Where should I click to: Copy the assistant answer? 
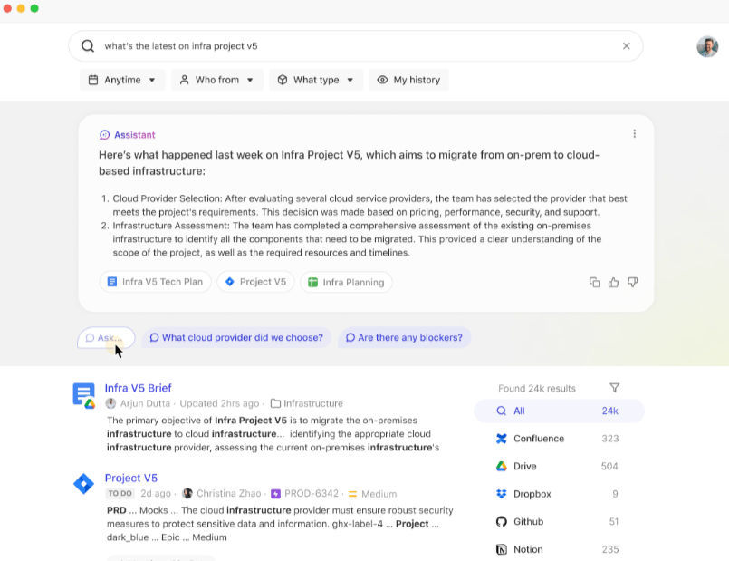tap(594, 283)
